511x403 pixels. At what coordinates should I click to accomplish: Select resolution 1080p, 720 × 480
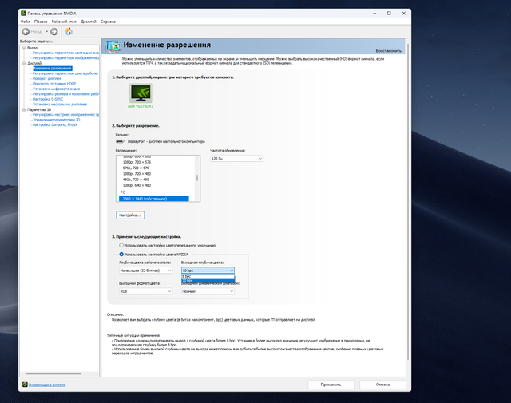coord(137,174)
